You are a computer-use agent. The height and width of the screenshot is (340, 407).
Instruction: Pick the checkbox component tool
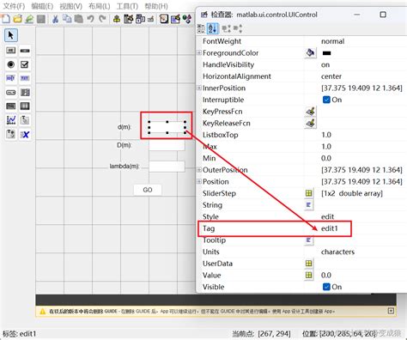coord(25,64)
